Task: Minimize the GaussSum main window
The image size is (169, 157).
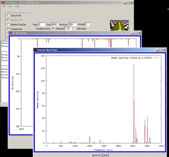Action: coord(124,2)
